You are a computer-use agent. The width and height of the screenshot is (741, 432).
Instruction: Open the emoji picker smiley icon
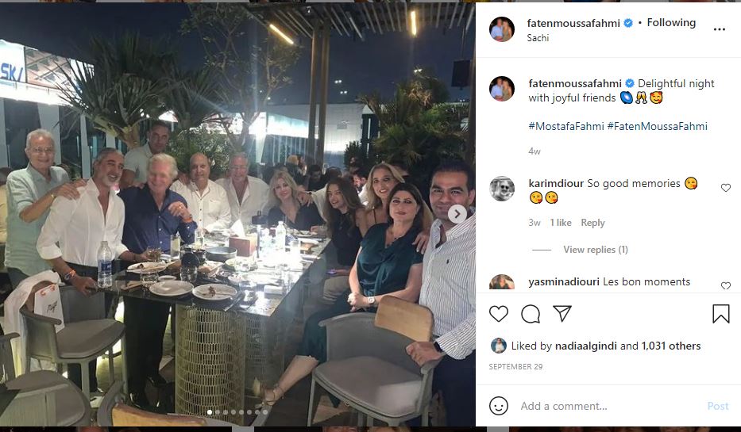[499, 406]
